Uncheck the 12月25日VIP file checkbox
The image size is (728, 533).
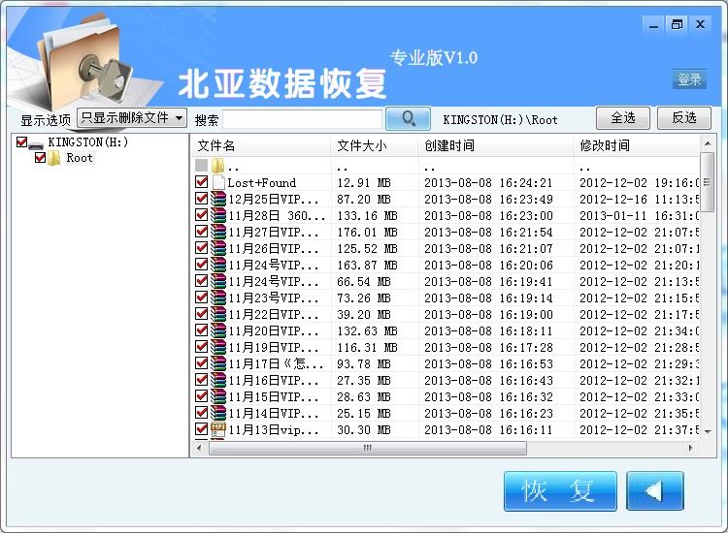pyautogui.click(x=202, y=199)
